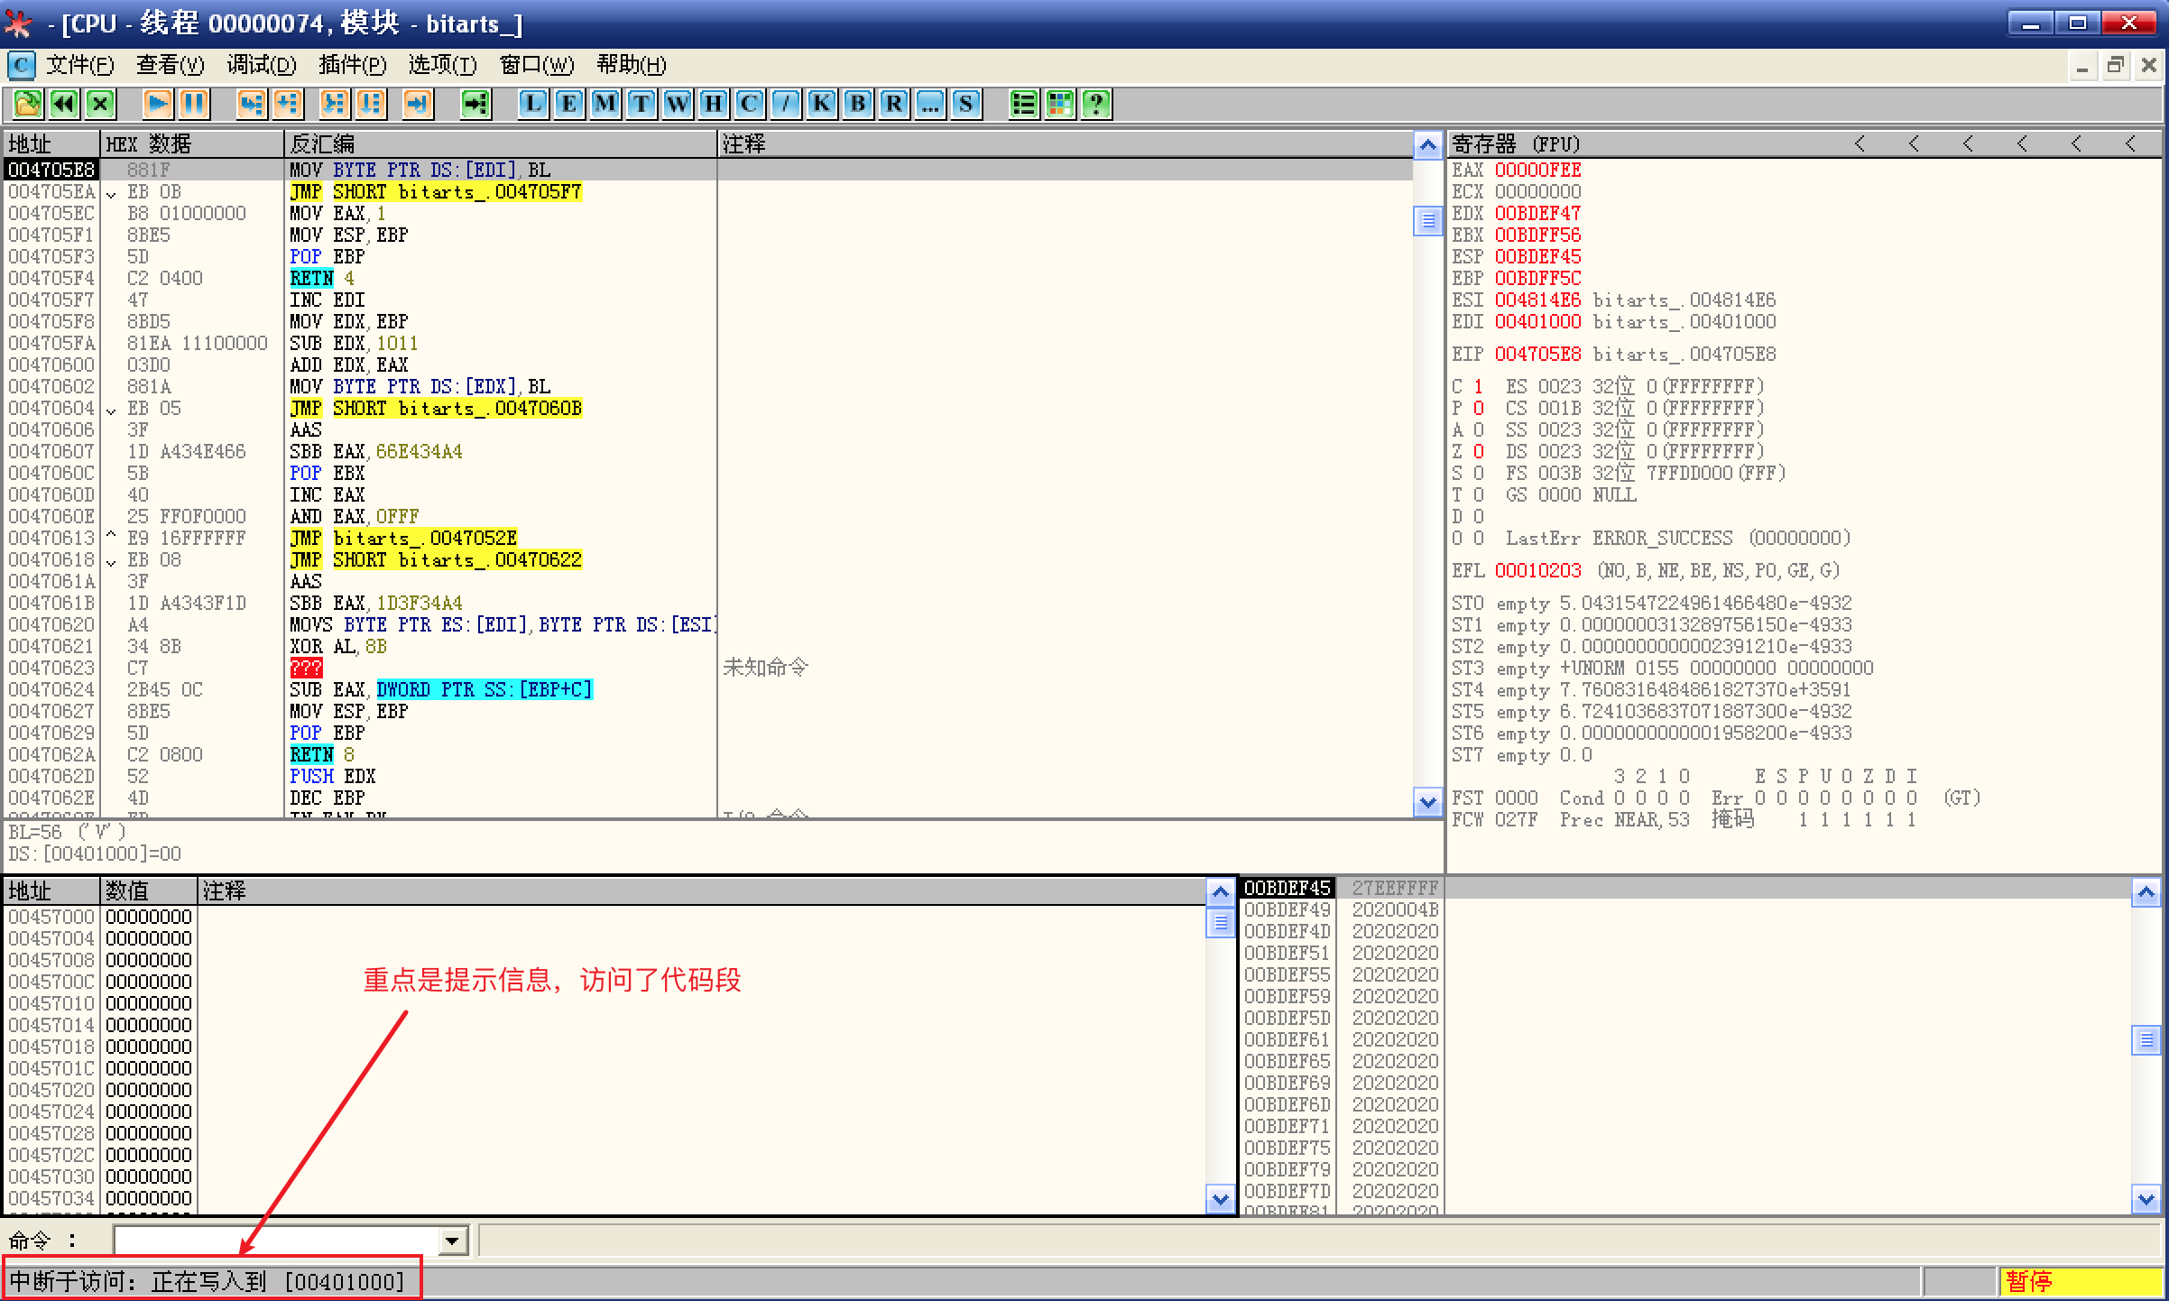Expand the command input dropdown arrow
Image resolution: width=2169 pixels, height=1301 pixels.
(x=453, y=1241)
